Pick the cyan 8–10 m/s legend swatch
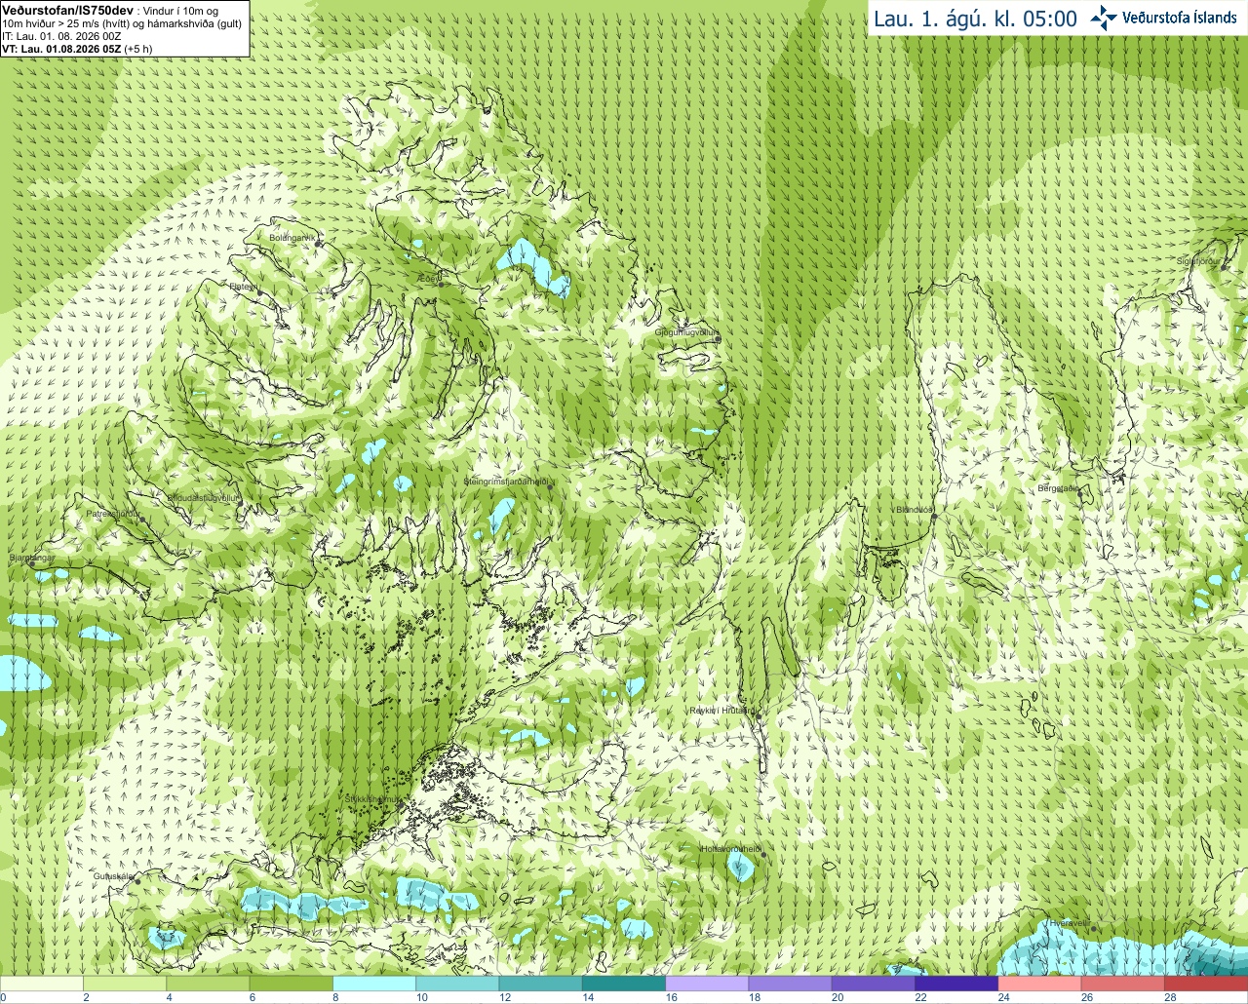The width and height of the screenshot is (1248, 1004). click(374, 984)
